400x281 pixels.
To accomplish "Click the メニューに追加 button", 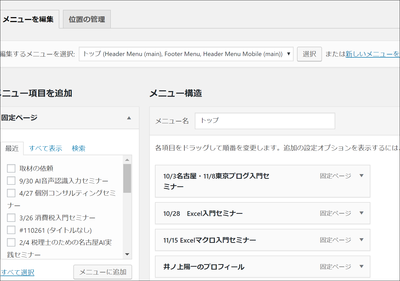I will point(103,272).
